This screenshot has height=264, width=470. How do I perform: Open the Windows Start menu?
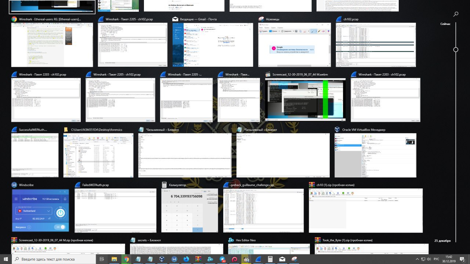tap(6, 259)
